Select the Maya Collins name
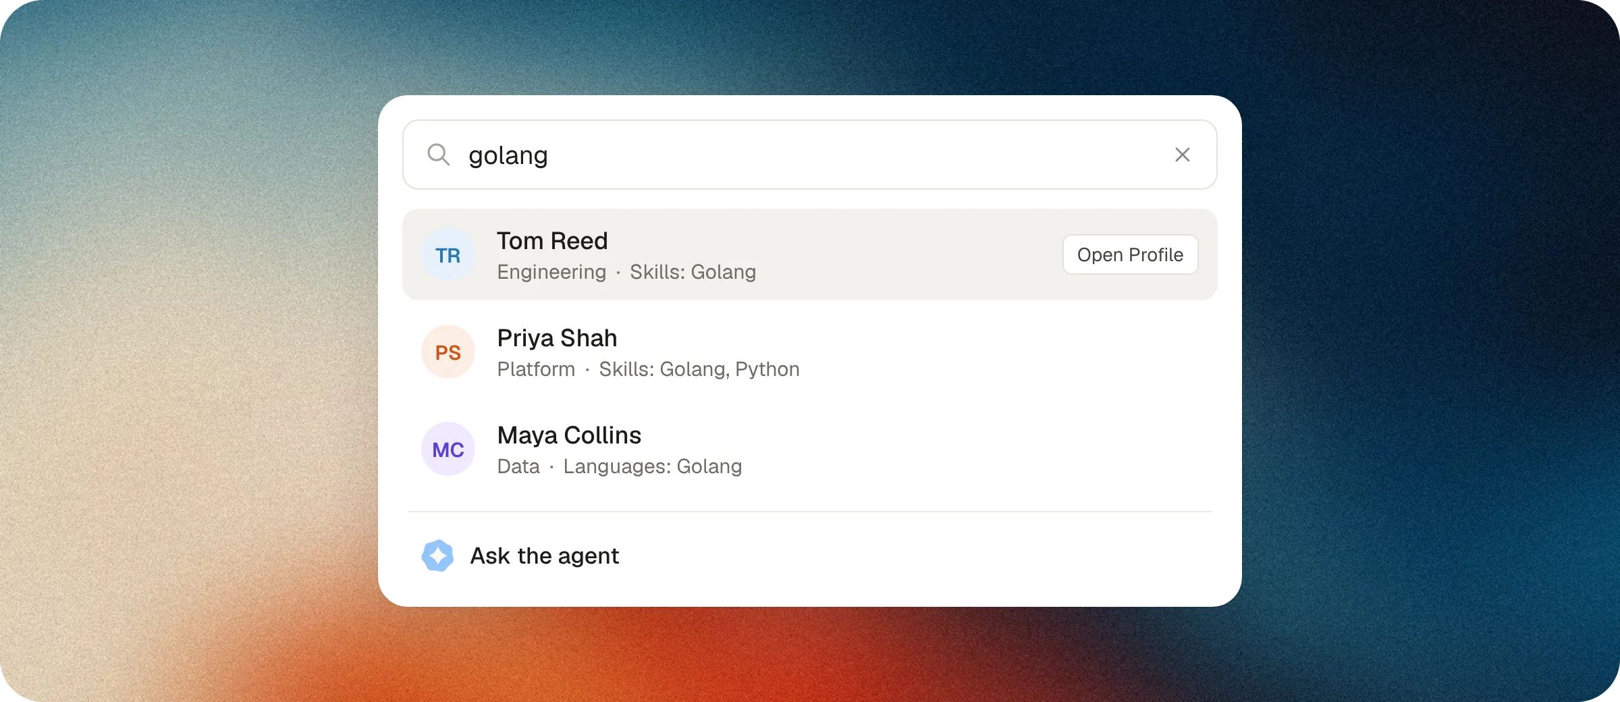1620x702 pixels. tap(569, 435)
